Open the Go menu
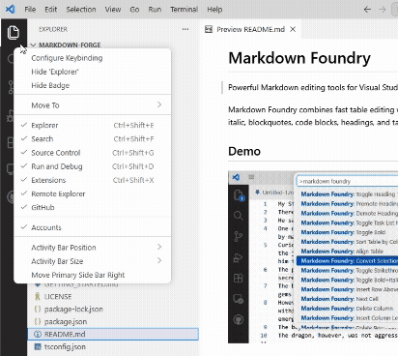 [x=134, y=10]
